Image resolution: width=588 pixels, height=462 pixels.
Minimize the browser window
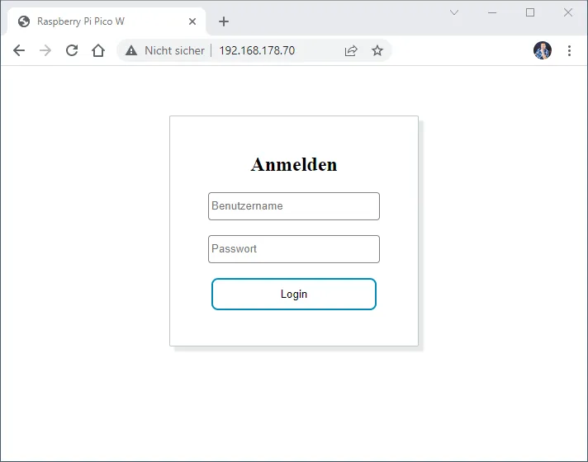492,12
